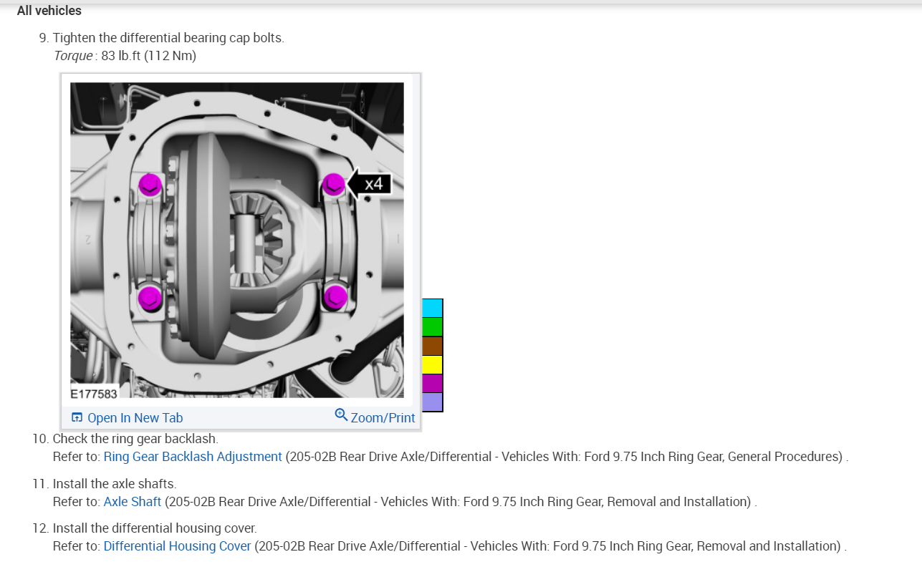Click the x4 arrow callout label
Viewport: 922px width, 572px height.
[x=370, y=185]
